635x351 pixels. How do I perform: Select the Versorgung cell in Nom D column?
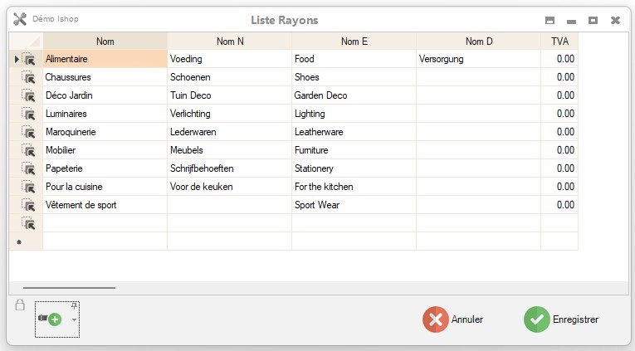pos(477,59)
